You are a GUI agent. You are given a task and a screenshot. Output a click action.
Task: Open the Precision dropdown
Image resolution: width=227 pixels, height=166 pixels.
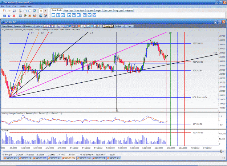(x=29, y=26)
